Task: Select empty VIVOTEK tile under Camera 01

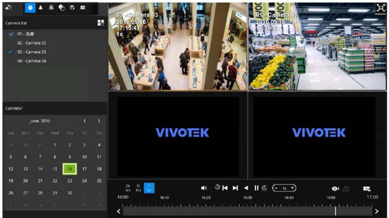Action: coord(317,135)
